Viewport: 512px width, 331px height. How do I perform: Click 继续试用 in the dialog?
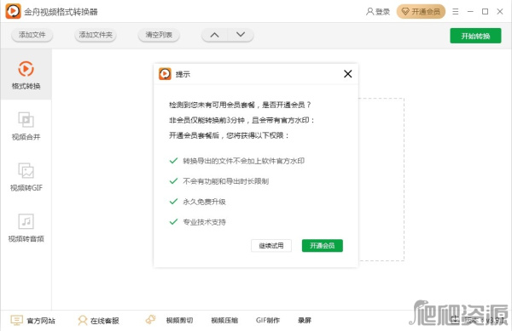pos(271,245)
